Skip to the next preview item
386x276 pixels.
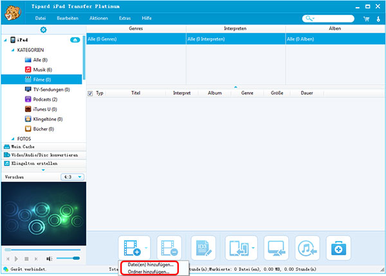point(36,259)
